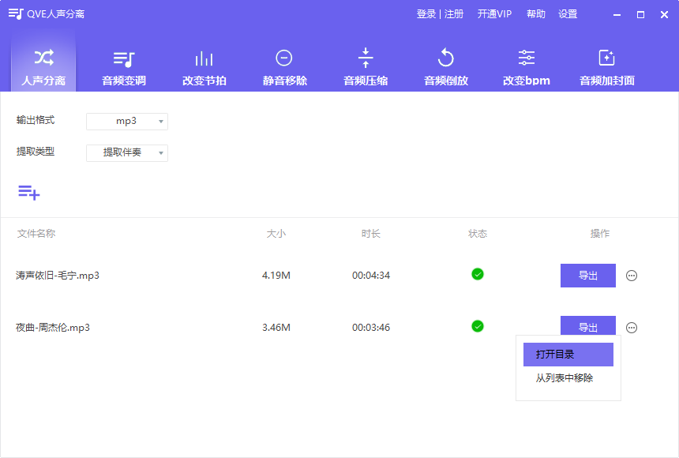The height and width of the screenshot is (458, 679).
Task: Open the 改变bpm tool
Action: pos(526,65)
